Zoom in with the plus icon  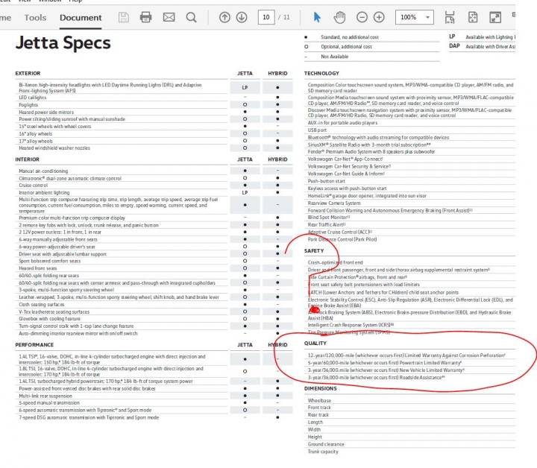(379, 17)
